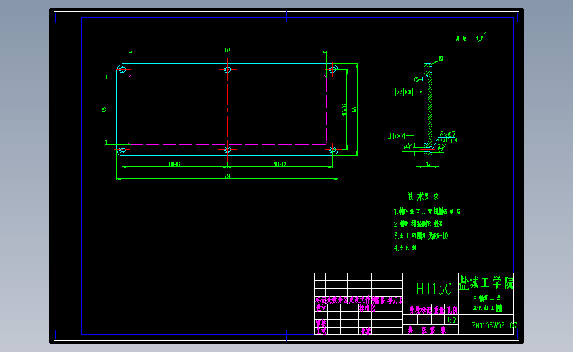Select the bottom-right mounting hole
This screenshot has height=352, width=573.
coord(332,150)
